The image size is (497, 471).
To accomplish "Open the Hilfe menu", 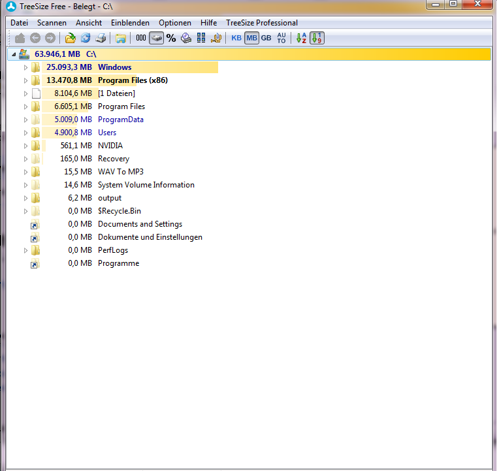I will click(208, 23).
